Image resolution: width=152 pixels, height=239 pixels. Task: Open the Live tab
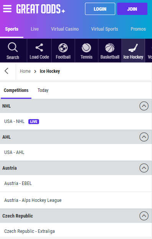(35, 29)
